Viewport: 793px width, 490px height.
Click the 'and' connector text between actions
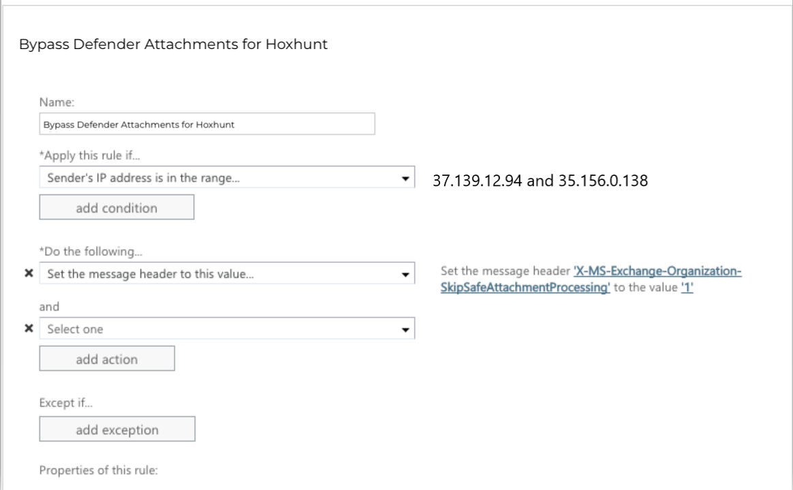click(x=50, y=307)
